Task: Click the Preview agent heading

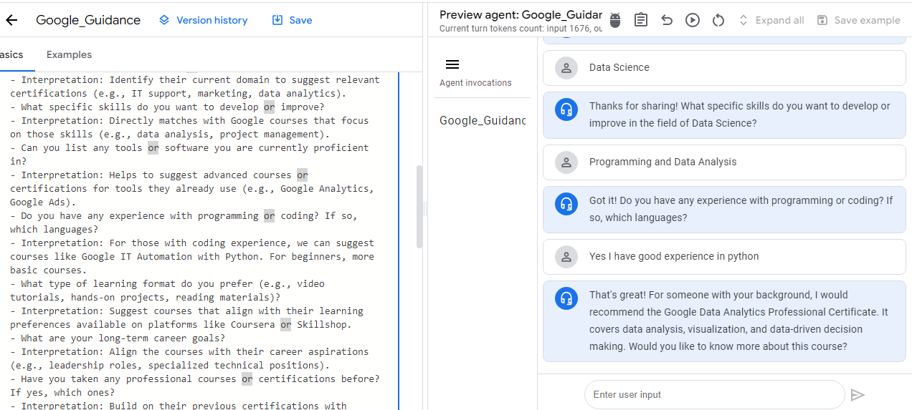Action: 521,14
